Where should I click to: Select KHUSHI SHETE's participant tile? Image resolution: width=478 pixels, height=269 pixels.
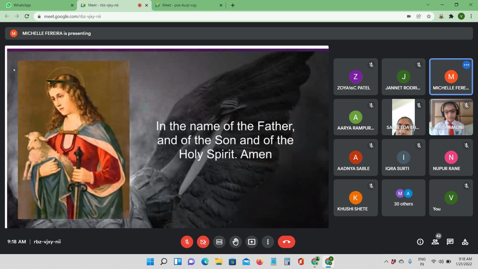tap(356, 198)
